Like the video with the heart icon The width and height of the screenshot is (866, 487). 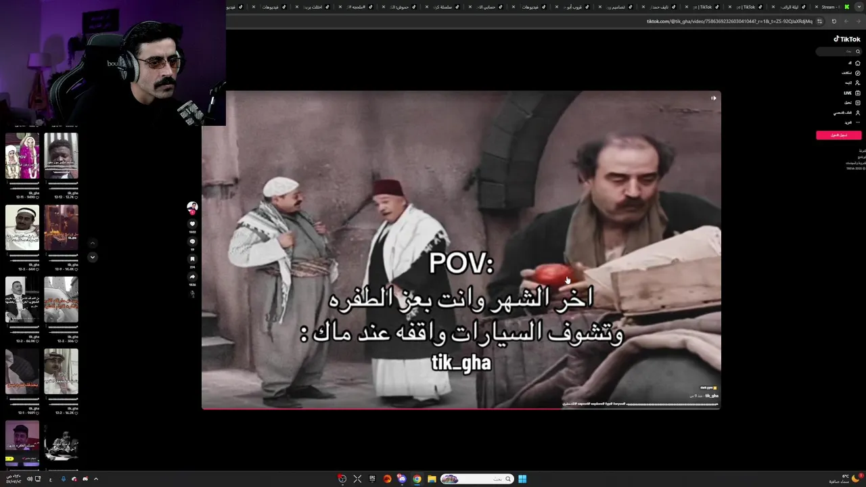coord(192,224)
